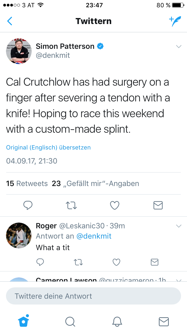Open Notifications bell tab
The image size is (187, 334).
click(x=117, y=321)
